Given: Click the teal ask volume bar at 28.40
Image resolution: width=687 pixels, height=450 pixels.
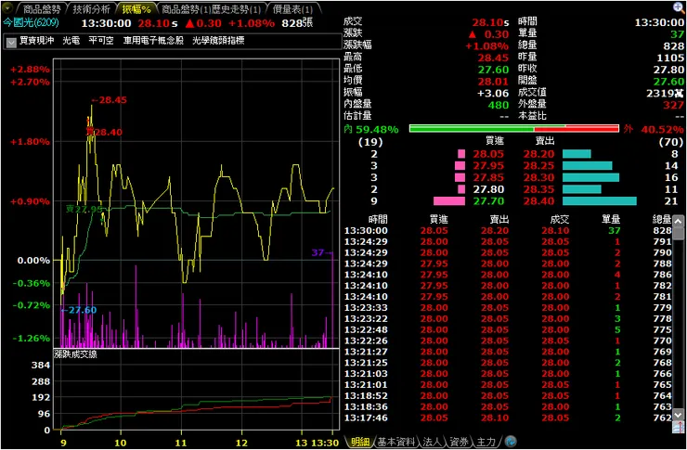Looking at the screenshot, I should tap(600, 201).
